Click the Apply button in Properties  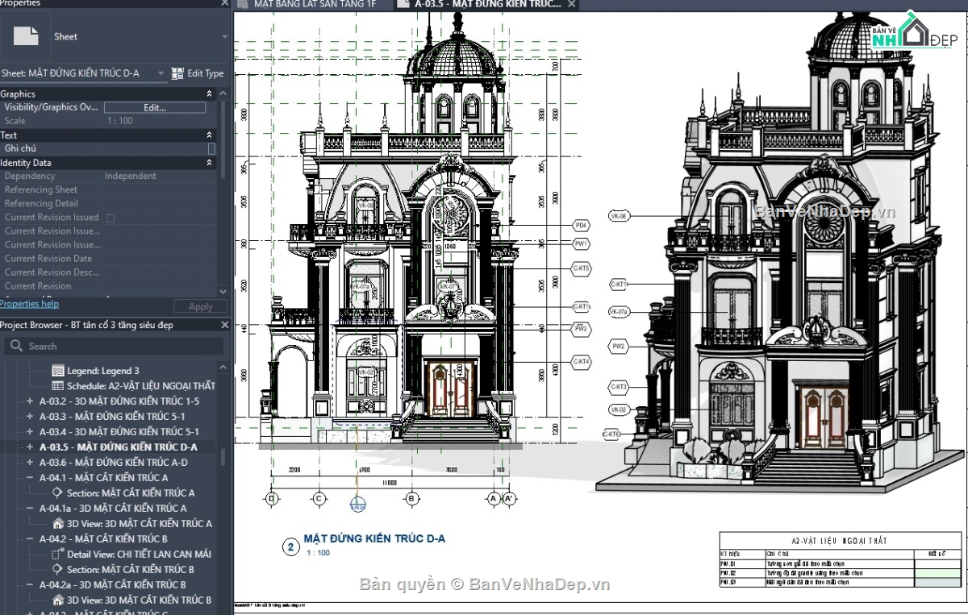[x=200, y=306]
